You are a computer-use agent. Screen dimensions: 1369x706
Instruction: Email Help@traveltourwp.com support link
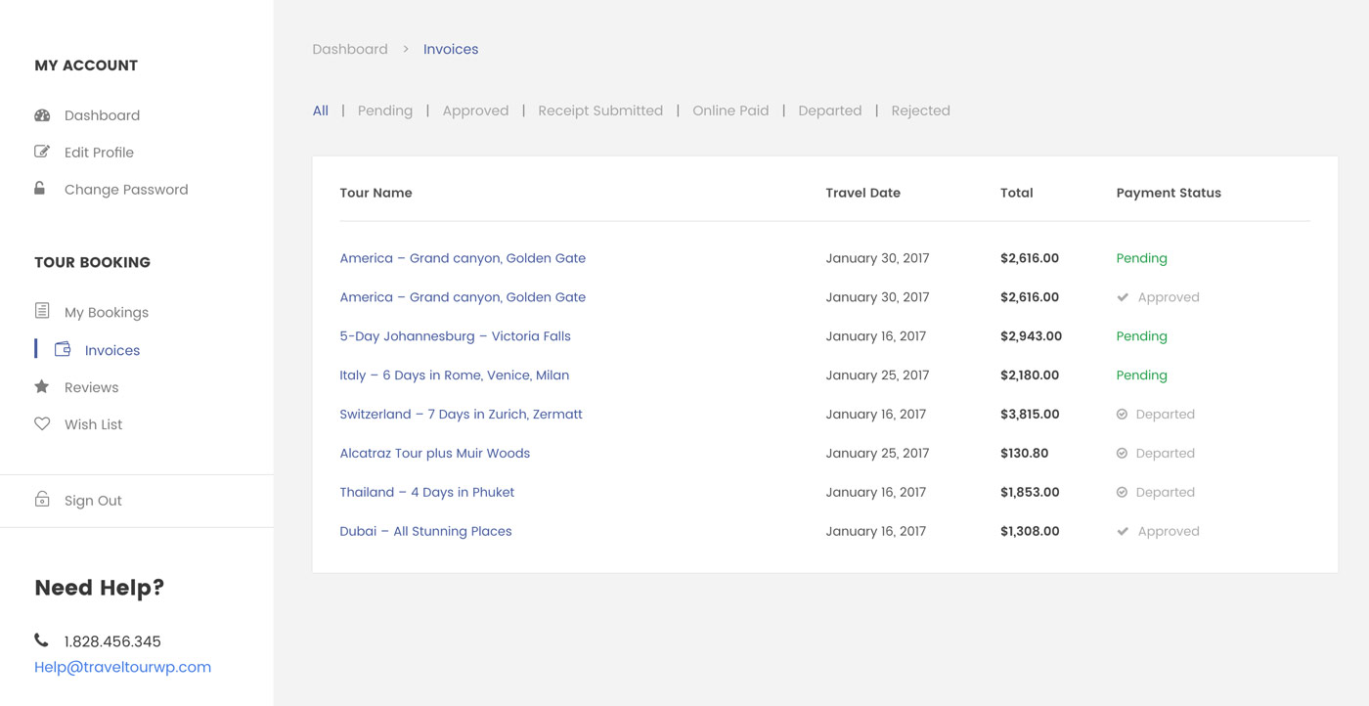pyautogui.click(x=122, y=667)
